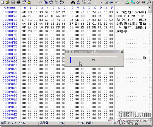Open the calculator keypad icon
The height and width of the screenshot is (127, 153).
pos(144,2)
